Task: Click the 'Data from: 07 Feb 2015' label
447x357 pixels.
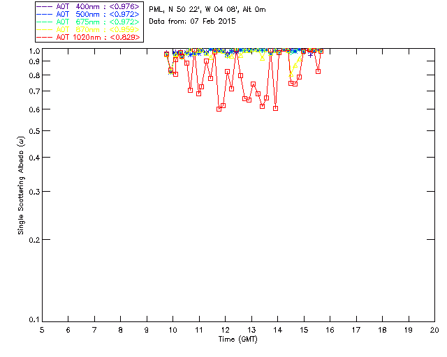Action: click(x=192, y=22)
